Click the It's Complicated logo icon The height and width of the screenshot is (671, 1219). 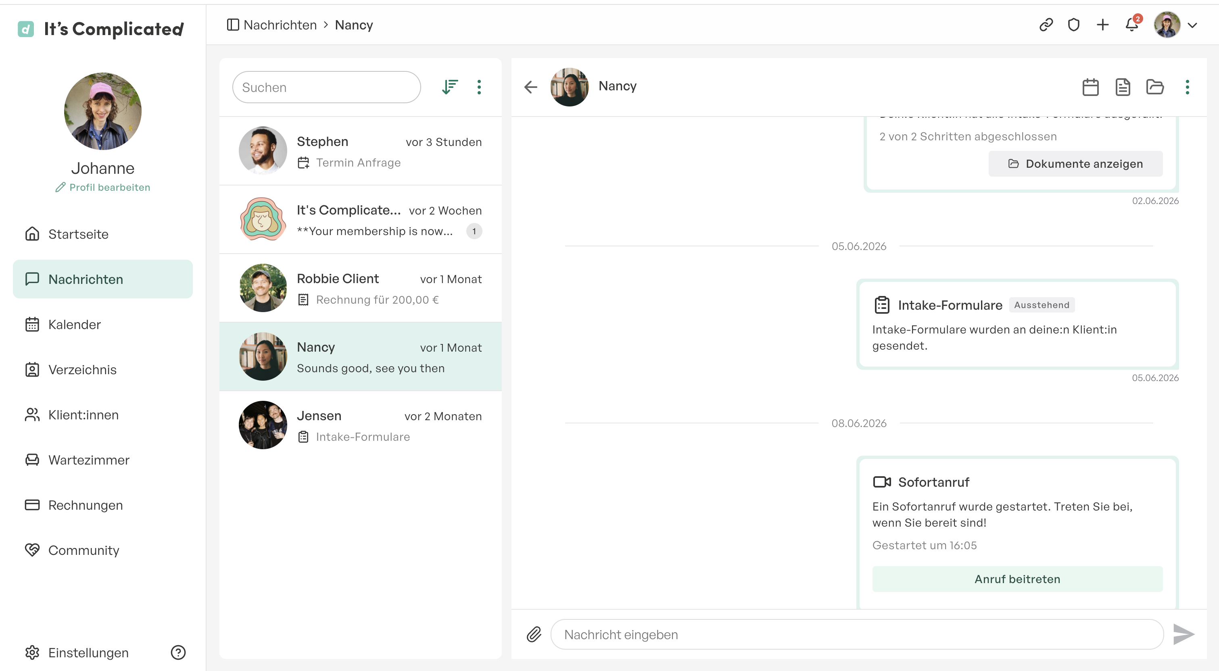25,29
